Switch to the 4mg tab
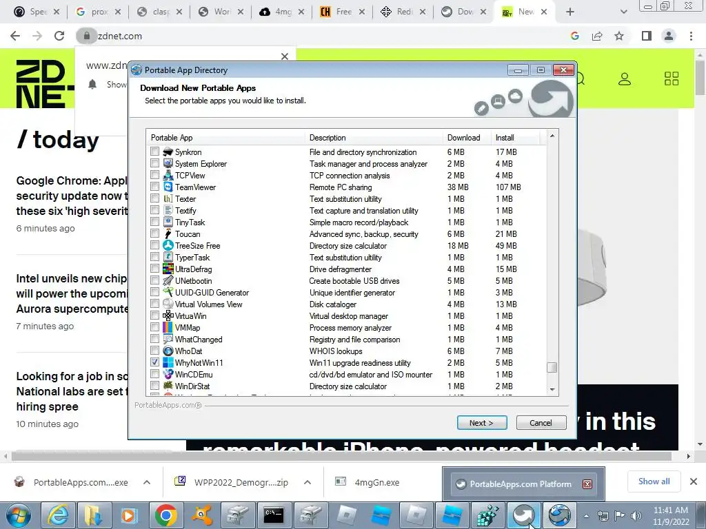The height and width of the screenshot is (529, 706). tap(281, 12)
